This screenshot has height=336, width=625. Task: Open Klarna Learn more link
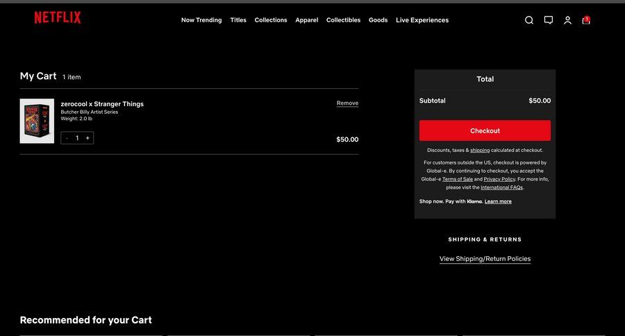pos(498,201)
